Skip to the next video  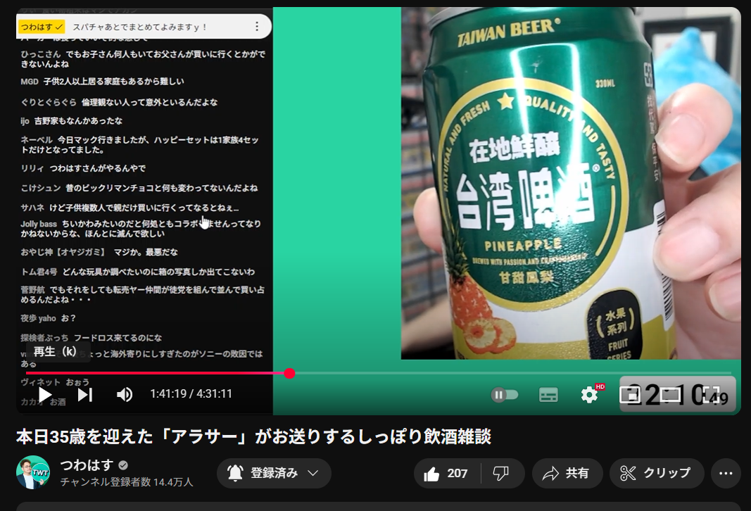tap(85, 395)
